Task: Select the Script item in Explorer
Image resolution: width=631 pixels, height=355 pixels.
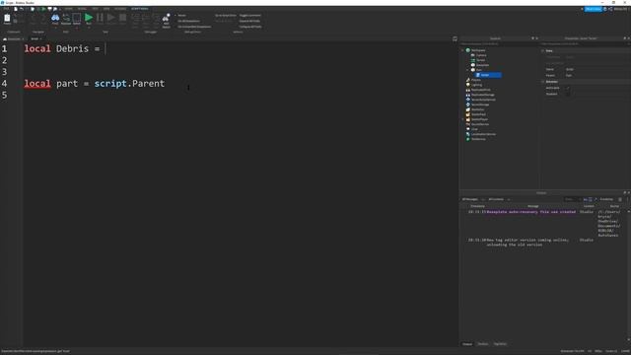Action: coord(488,75)
